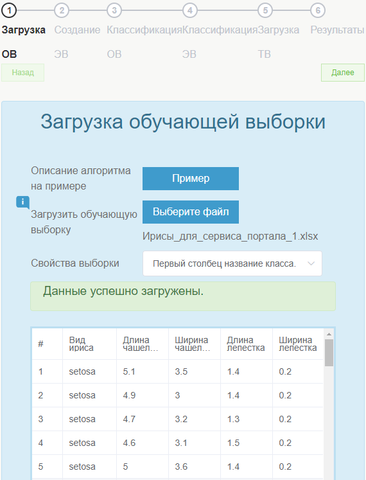Click the table vertical scrollbar thumb
366x480 pixels.
click(x=329, y=353)
